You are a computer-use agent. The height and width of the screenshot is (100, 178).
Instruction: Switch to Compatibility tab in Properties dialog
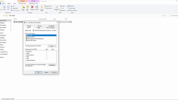click(x=51, y=26)
